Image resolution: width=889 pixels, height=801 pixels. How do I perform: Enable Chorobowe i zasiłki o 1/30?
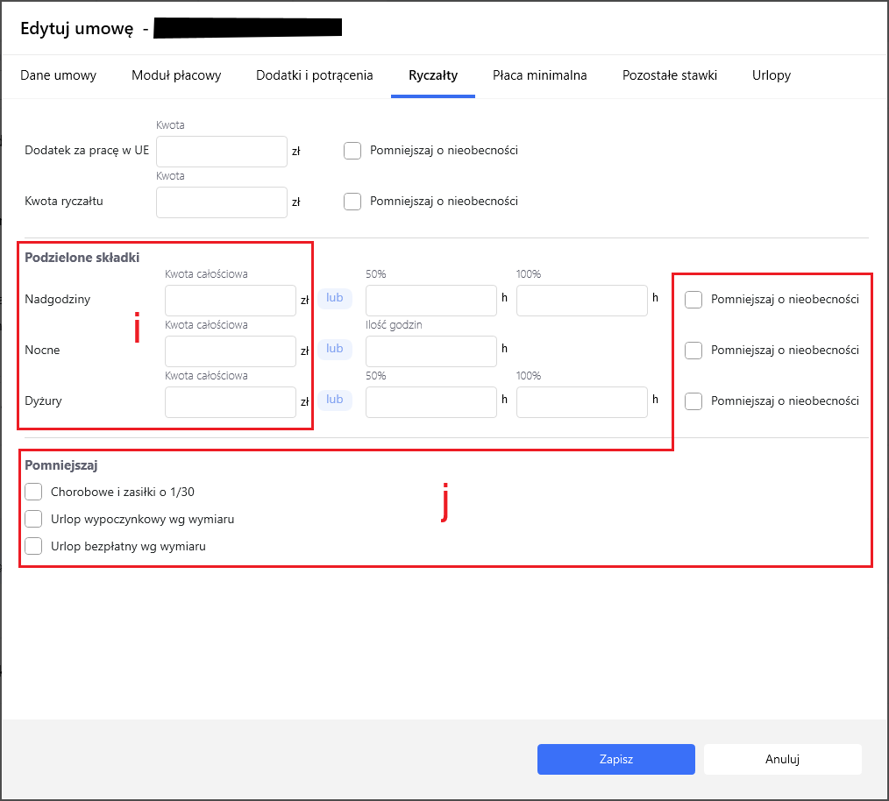[x=34, y=492]
